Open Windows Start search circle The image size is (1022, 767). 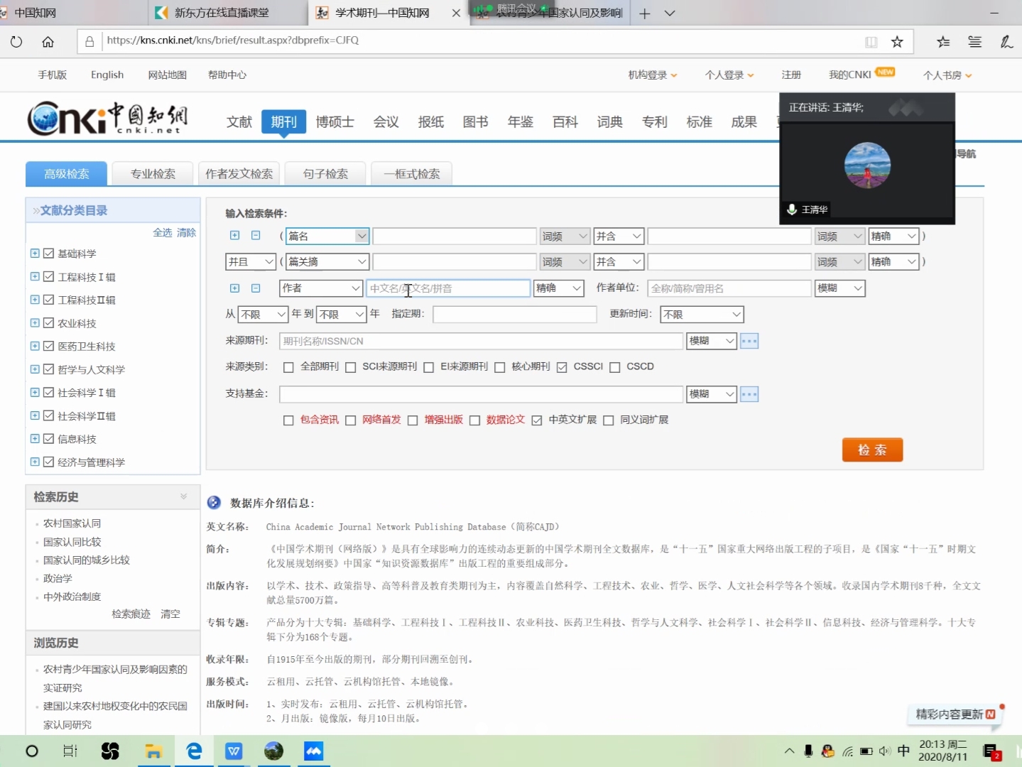pyautogui.click(x=32, y=751)
